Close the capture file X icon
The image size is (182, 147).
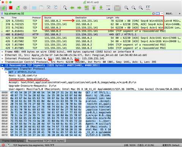[49, 8]
